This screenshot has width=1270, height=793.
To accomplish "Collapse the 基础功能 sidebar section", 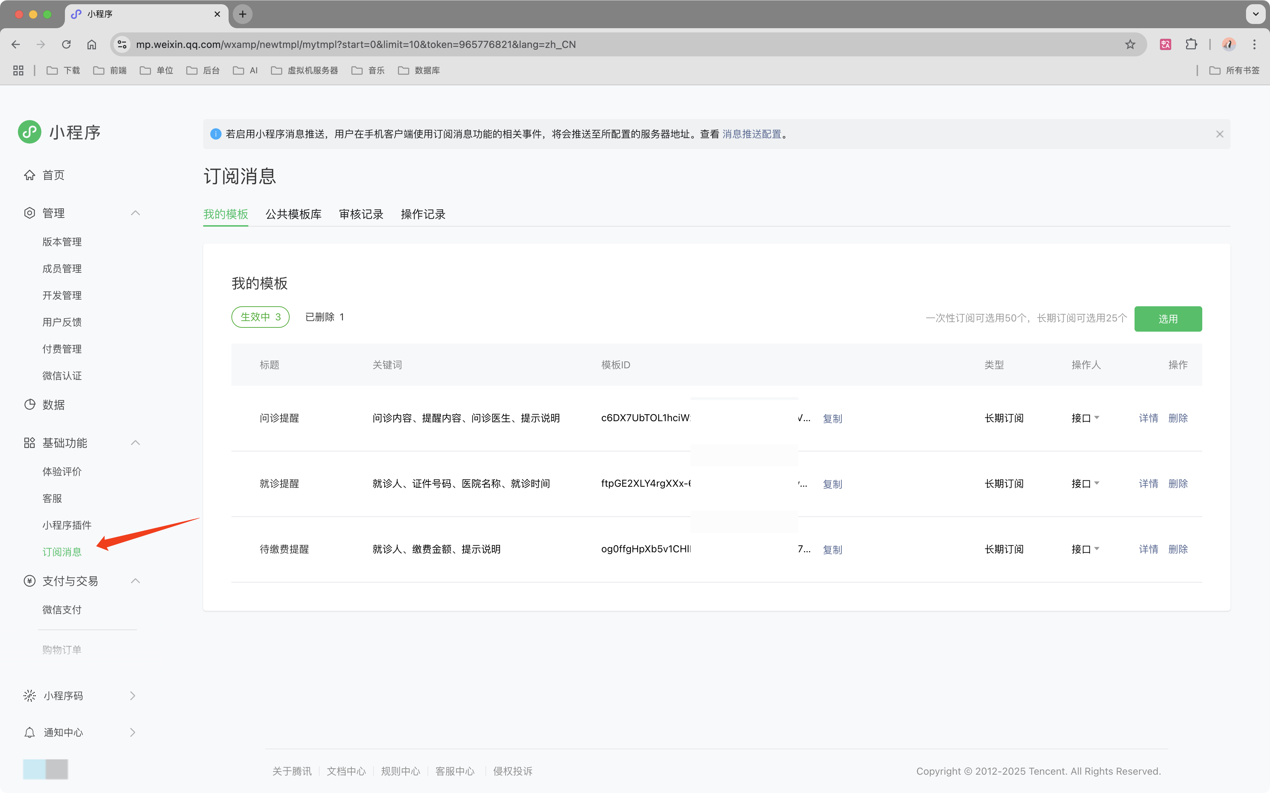I will tap(135, 443).
